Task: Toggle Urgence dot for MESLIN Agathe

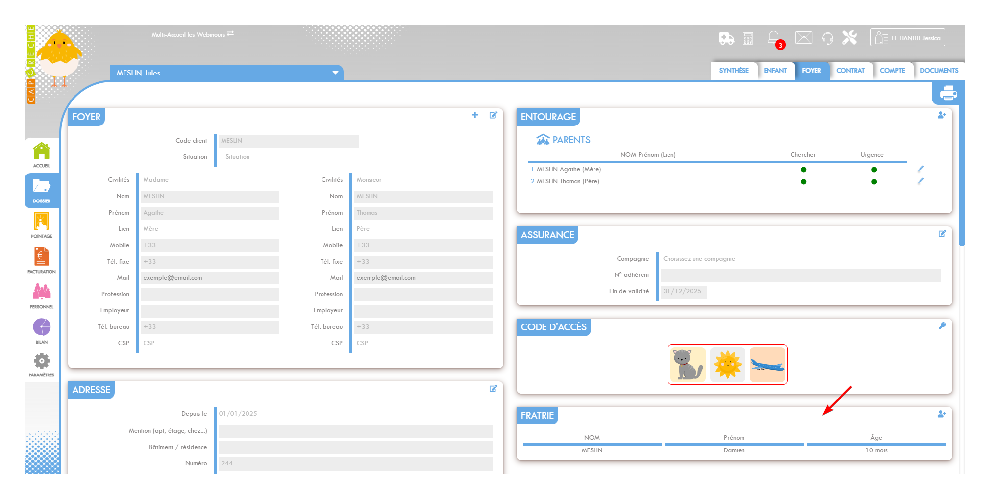Action: coord(874,170)
